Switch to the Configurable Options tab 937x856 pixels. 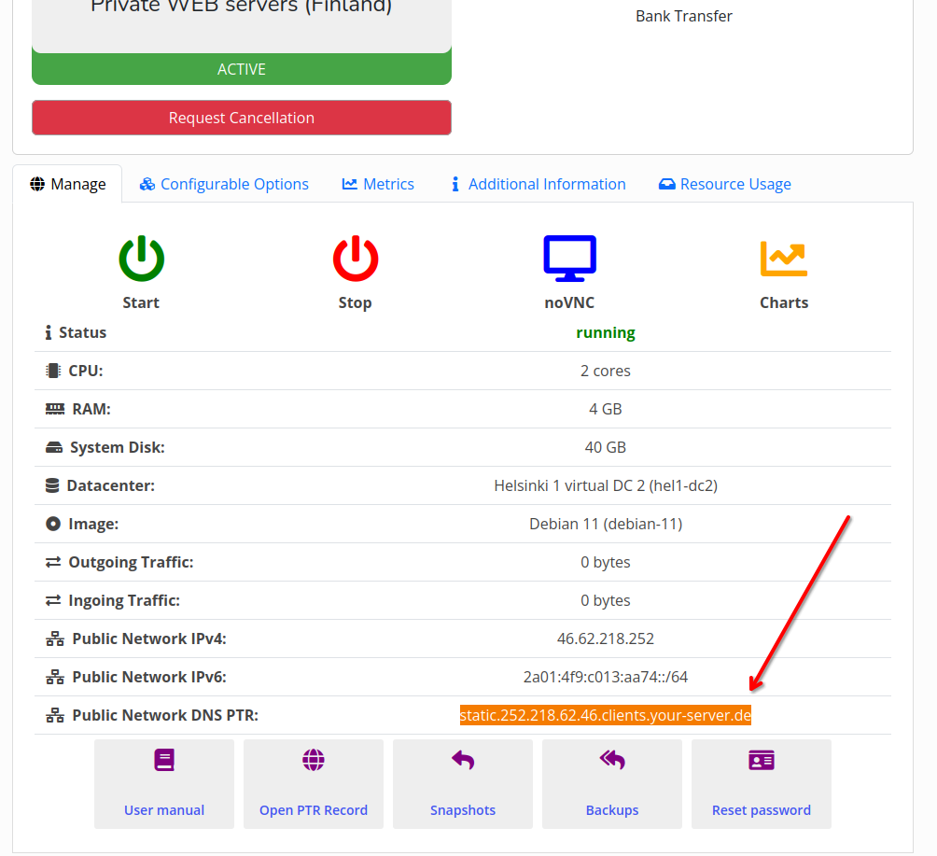[x=224, y=184]
